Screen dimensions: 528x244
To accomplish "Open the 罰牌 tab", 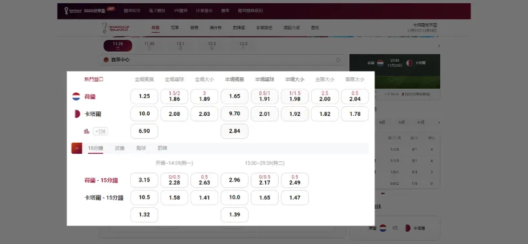I will (x=162, y=148).
